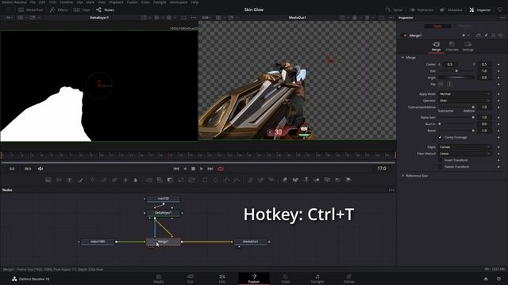Enable Invert Transform checkbox
Viewport: 508px width, 285px height.
coord(440,160)
